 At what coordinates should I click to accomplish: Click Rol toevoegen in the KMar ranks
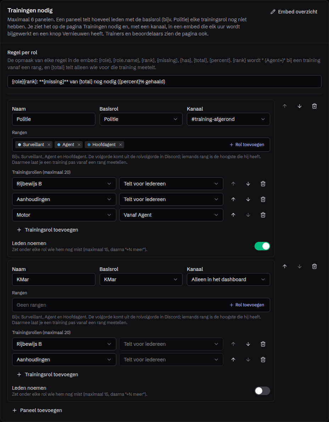click(247, 305)
